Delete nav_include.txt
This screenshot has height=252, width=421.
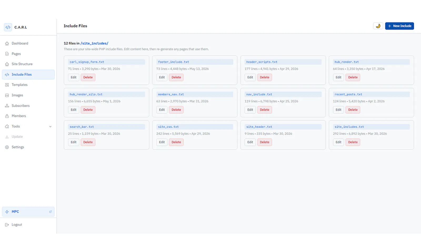264,110
